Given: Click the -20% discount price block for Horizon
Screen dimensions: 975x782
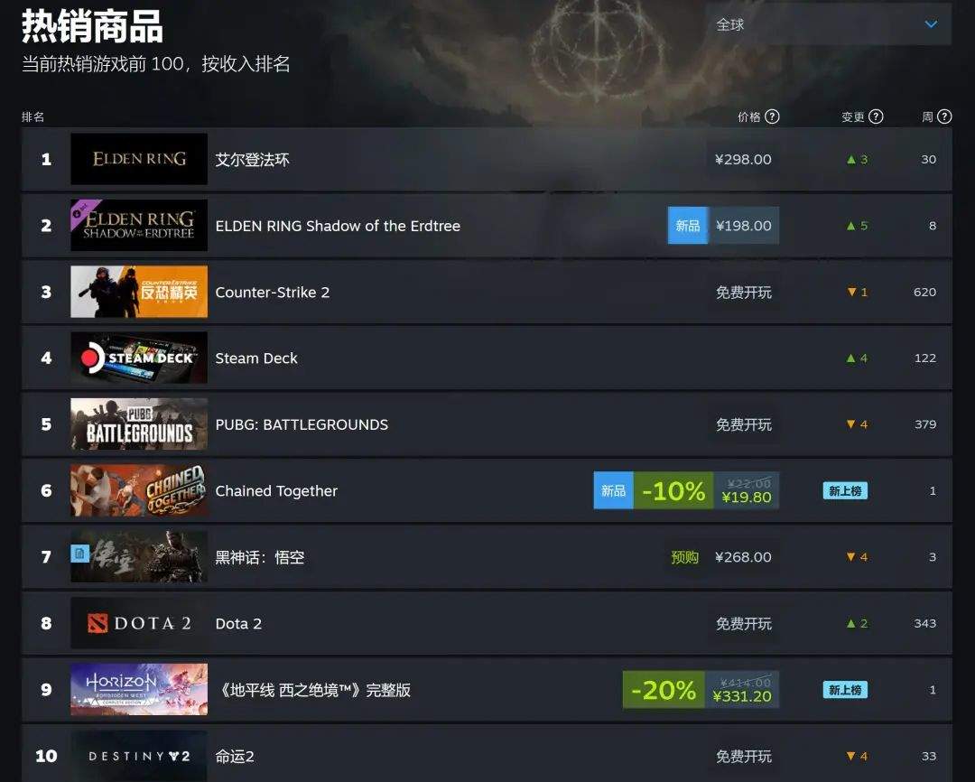Looking at the screenshot, I should coord(701,689).
